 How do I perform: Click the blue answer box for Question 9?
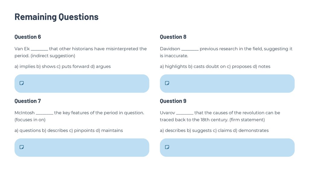tap(227, 147)
